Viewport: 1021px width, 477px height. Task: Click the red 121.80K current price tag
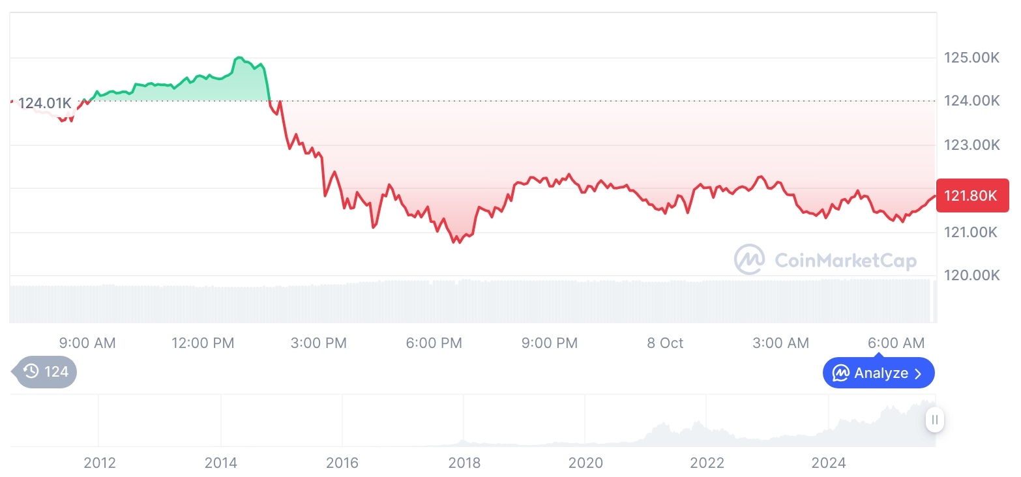(971, 195)
